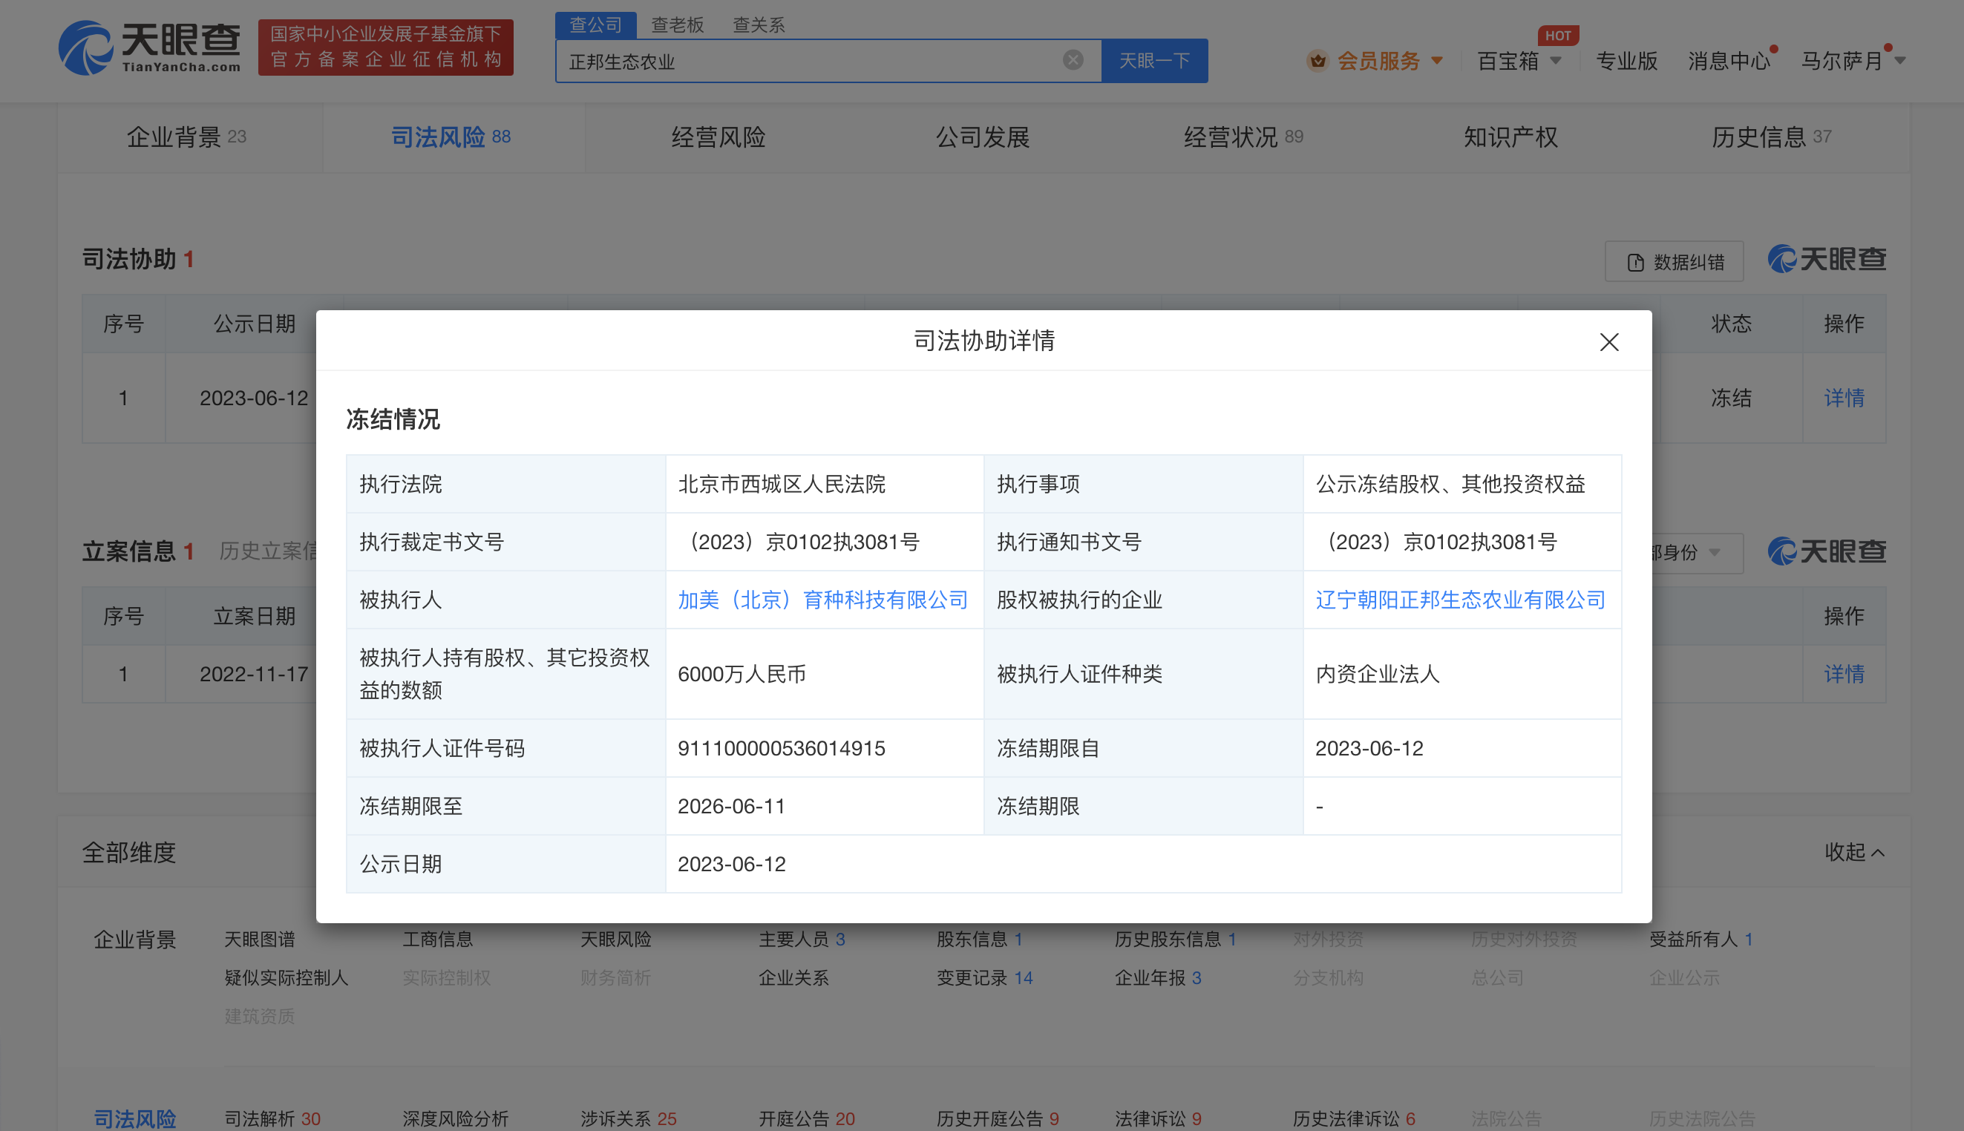Click the 天眼一下 search button
1964x1131 pixels.
(x=1153, y=60)
